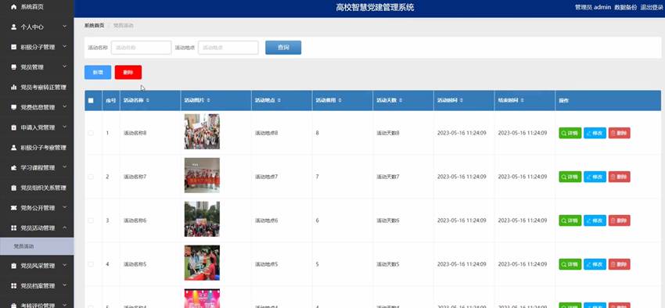Click 删除 for row 活动名称6
The width and height of the screenshot is (665, 308).
(620, 220)
